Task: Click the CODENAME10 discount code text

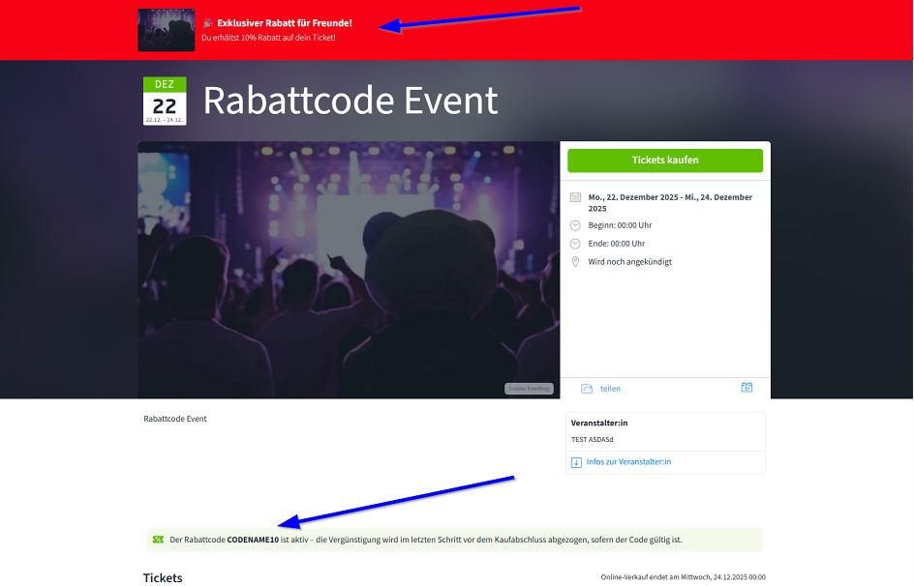Action: point(253,540)
